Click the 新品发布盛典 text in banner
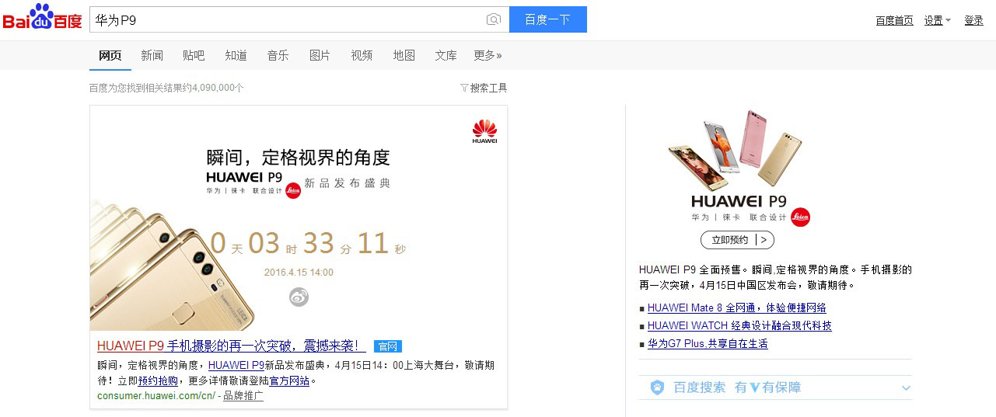 [347, 183]
